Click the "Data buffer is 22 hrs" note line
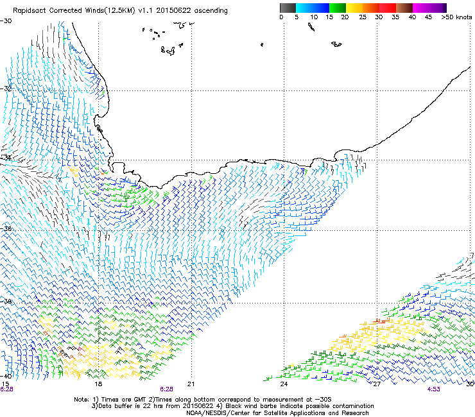 tap(233, 406)
